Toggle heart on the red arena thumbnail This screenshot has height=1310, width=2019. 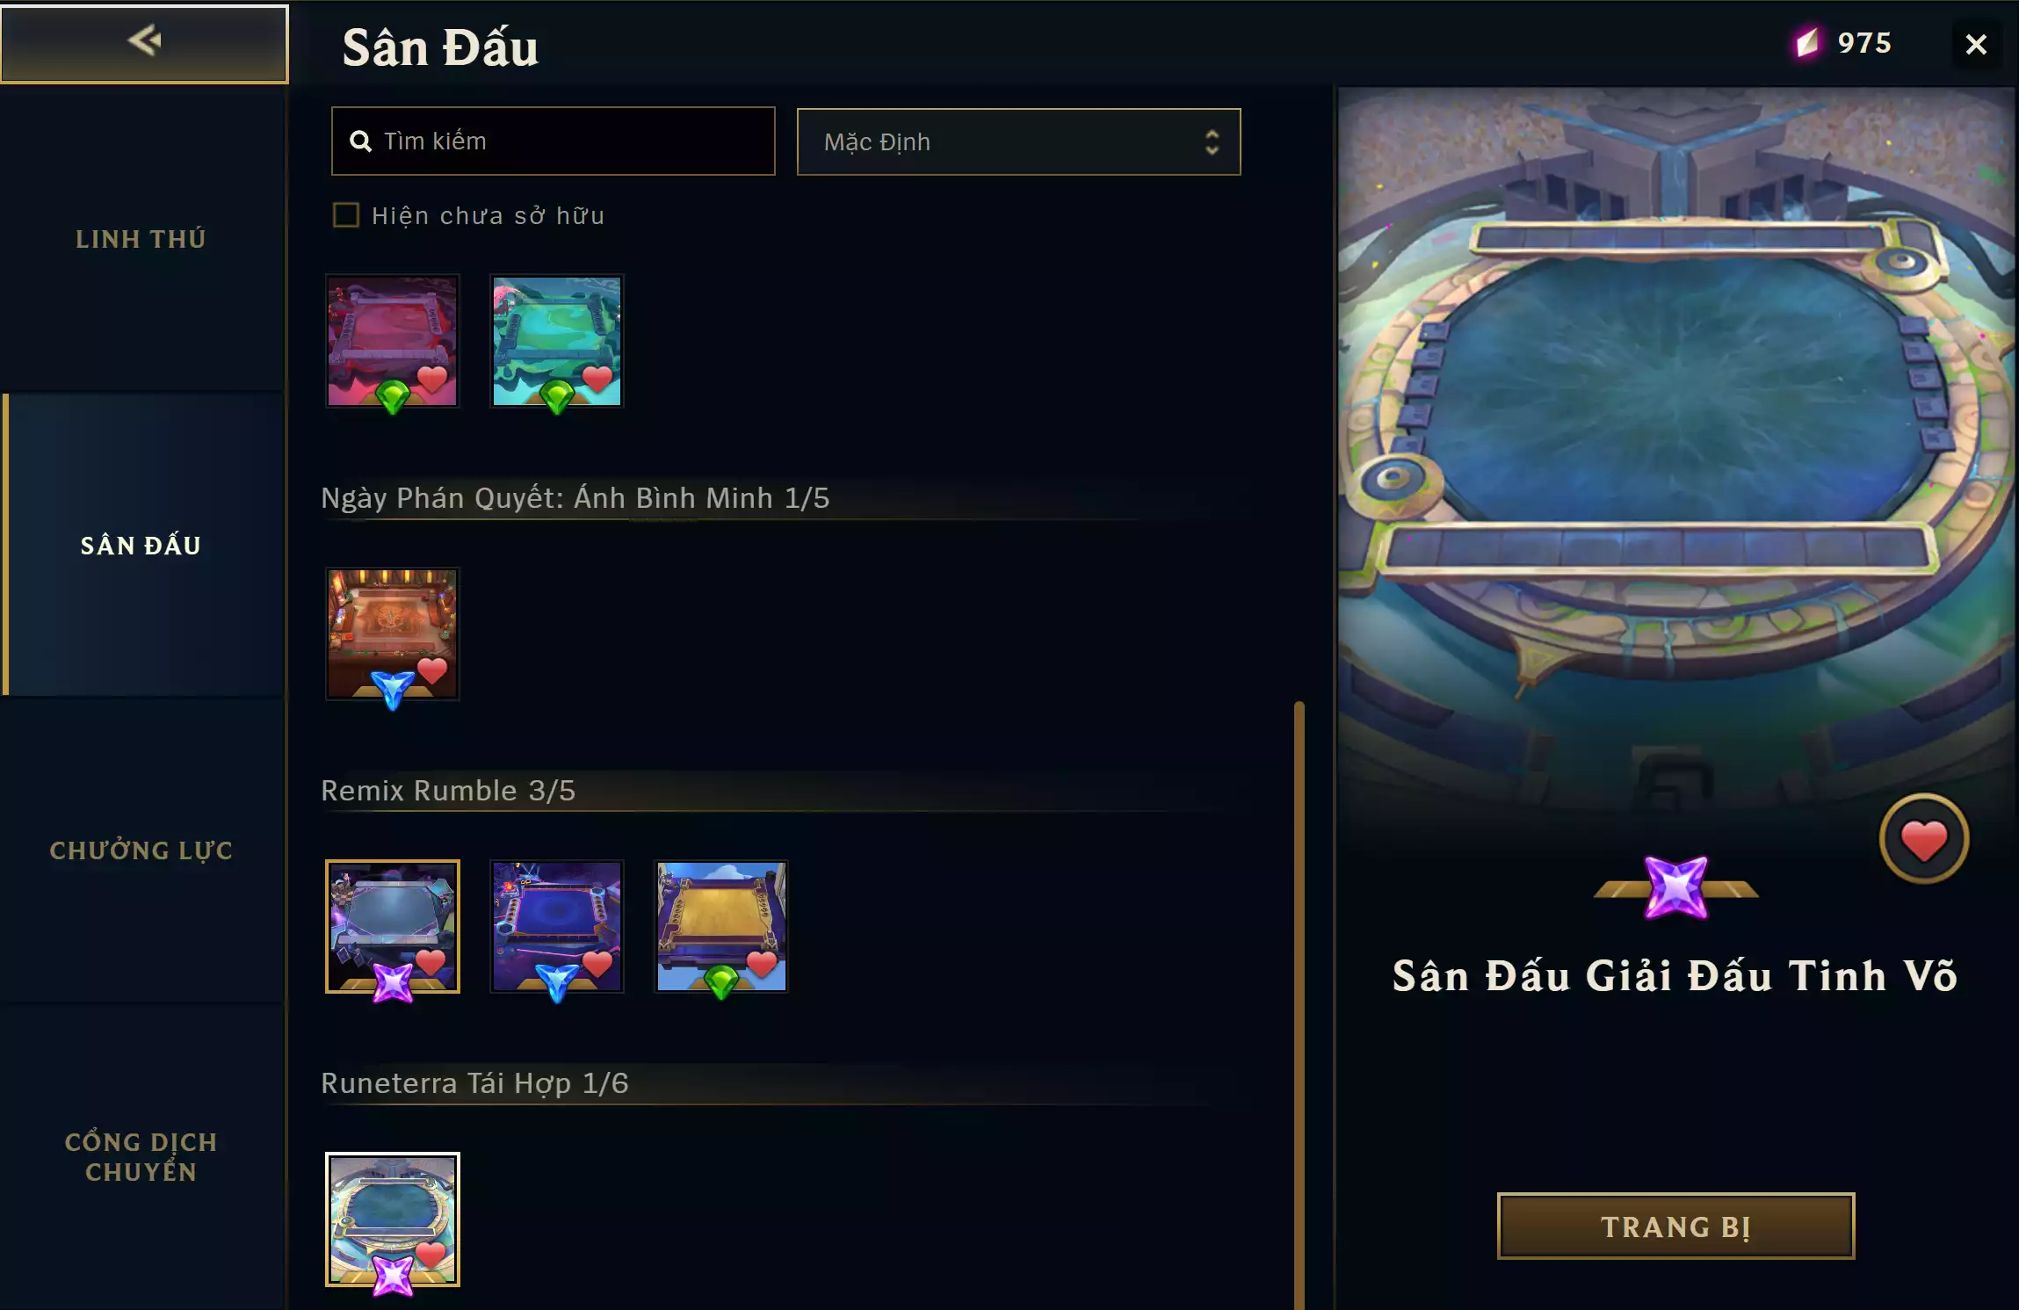[432, 380]
